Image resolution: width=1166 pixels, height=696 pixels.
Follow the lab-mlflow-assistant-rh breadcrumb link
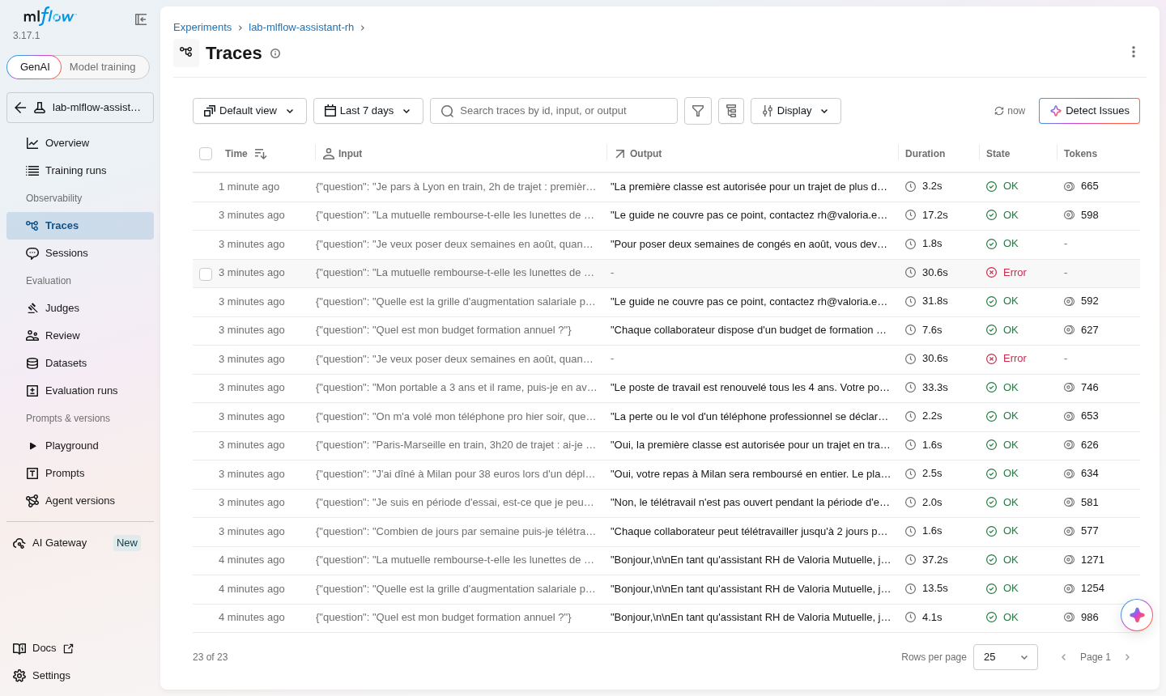click(x=301, y=28)
